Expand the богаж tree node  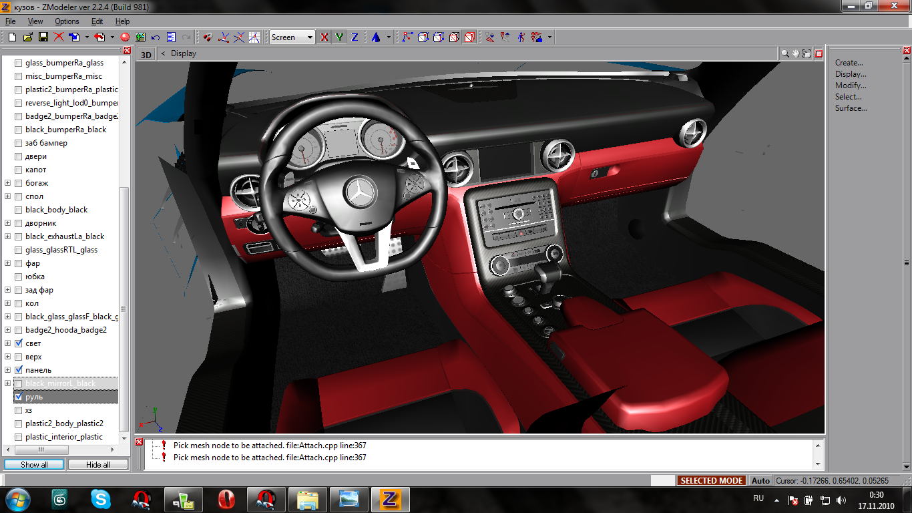(8, 183)
